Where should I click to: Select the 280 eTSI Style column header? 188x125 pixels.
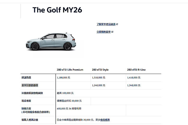(x=100, y=70)
